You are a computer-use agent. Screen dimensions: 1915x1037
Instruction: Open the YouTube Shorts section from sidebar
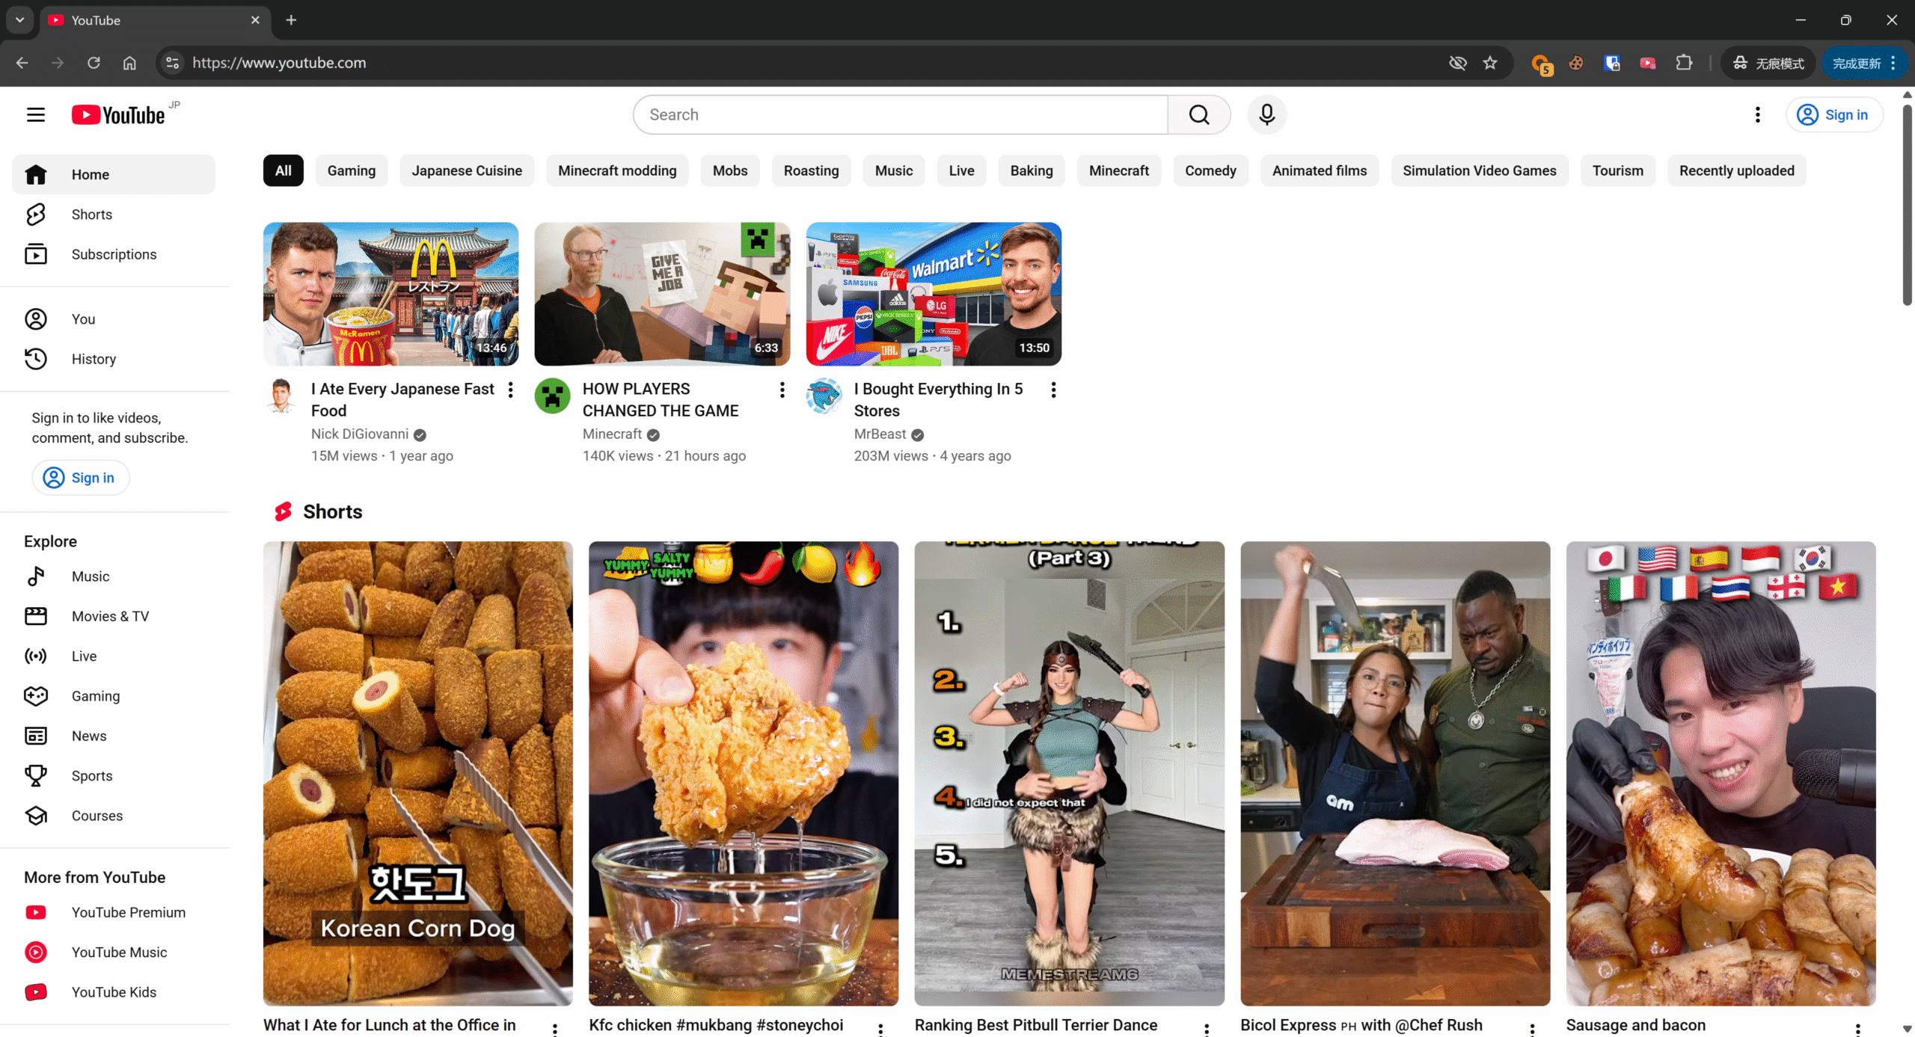pos(91,214)
